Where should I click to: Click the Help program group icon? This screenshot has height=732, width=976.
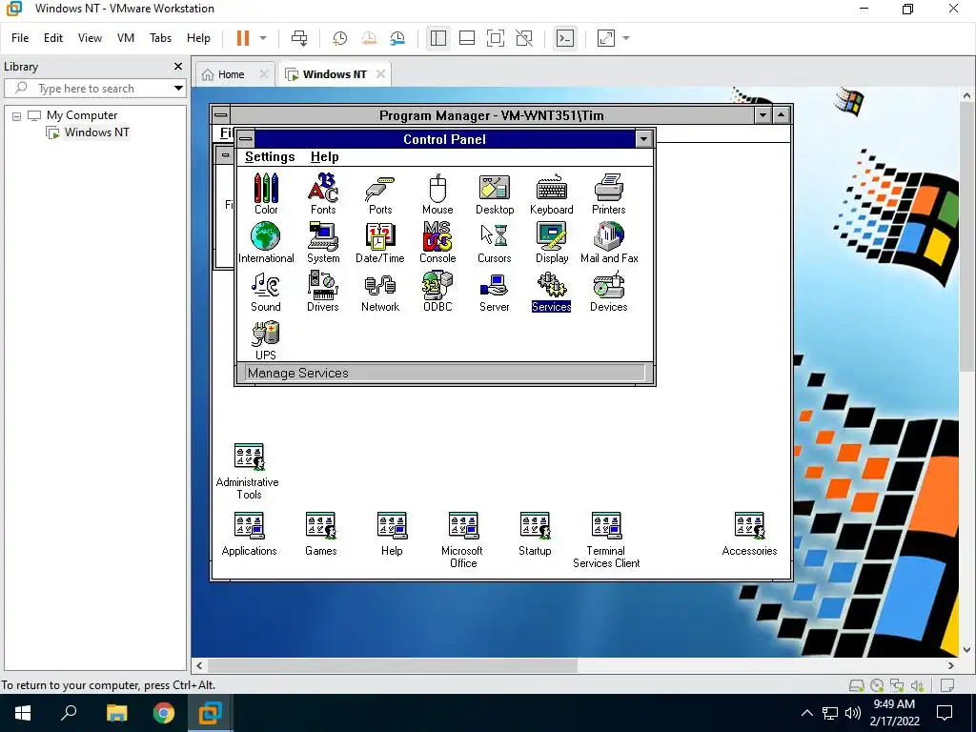click(392, 534)
